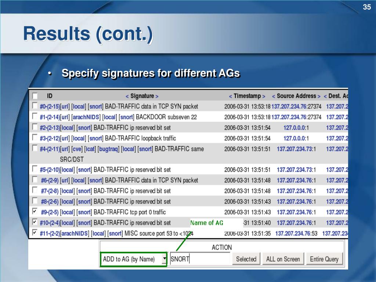Uncheck the box for alert #11-(2-2)
This screenshot has height=282, width=376.
(35, 232)
